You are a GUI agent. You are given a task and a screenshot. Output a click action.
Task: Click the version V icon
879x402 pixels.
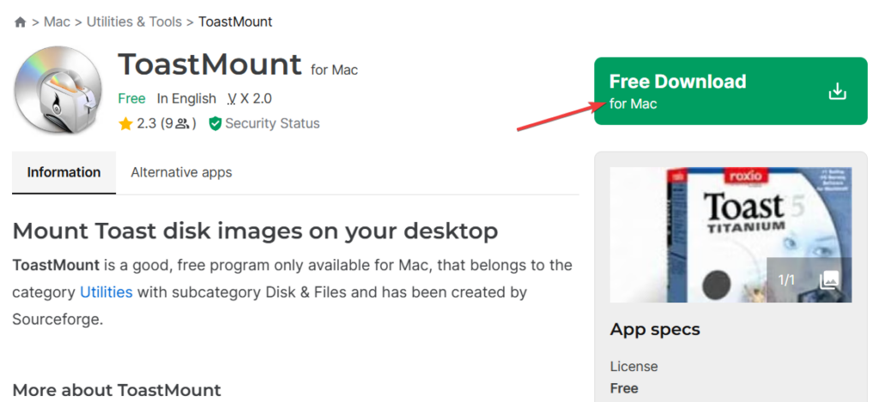[232, 99]
